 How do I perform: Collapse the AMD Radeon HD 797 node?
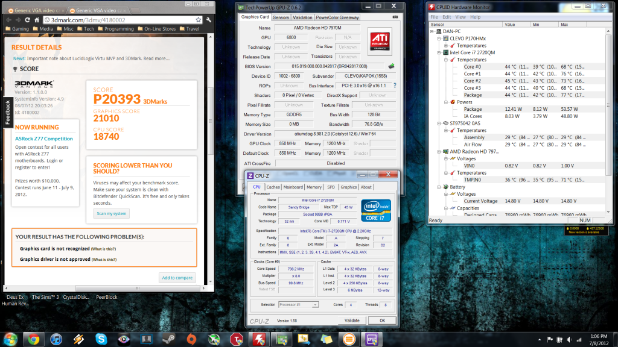(x=439, y=152)
